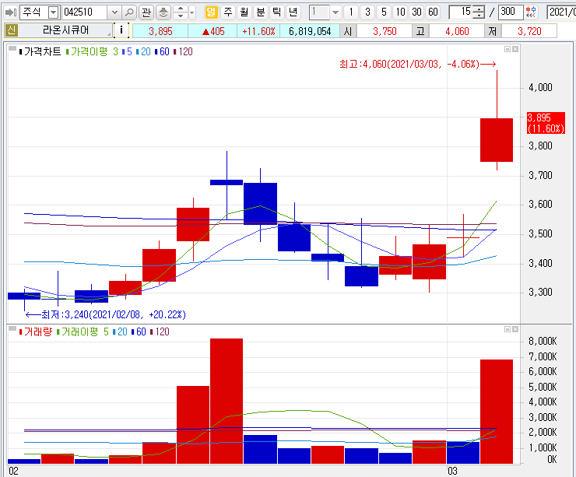The height and width of the screenshot is (477, 576).
Task: Decrease the 15 candle count with the down arrow
Action: (478, 16)
